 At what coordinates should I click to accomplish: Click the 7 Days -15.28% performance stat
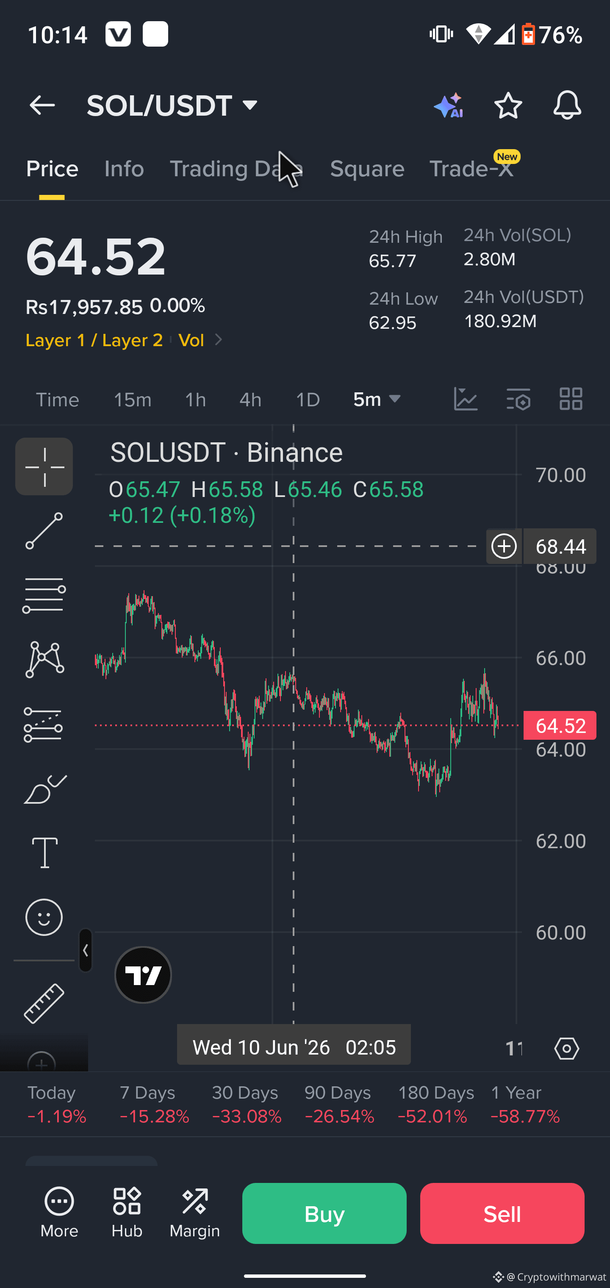tap(154, 1104)
